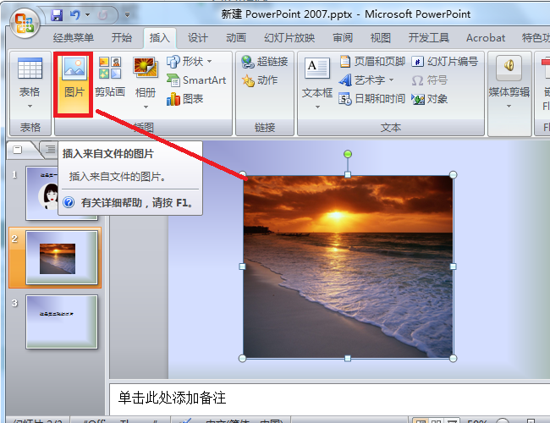Insert 幻灯片编号 slide number
The height and width of the screenshot is (423, 550).
[x=445, y=62]
